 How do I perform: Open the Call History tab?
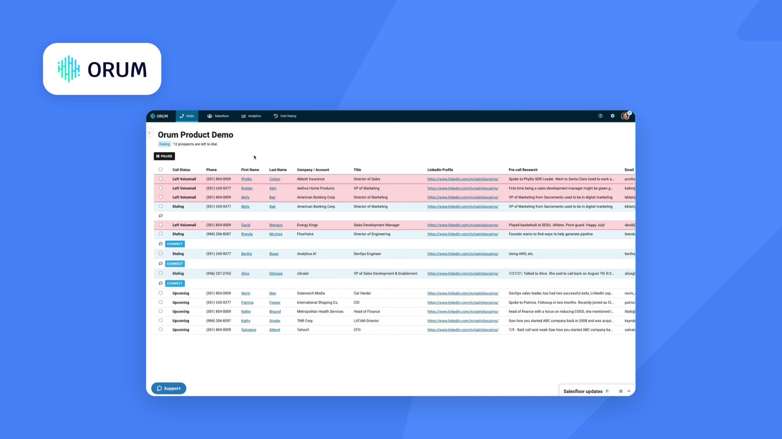(285, 116)
